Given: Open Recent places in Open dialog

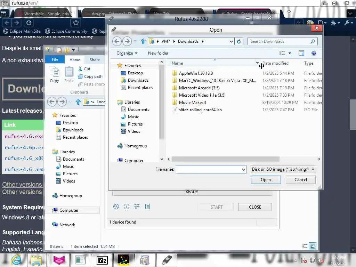Looking at the screenshot, I should point(140,87).
